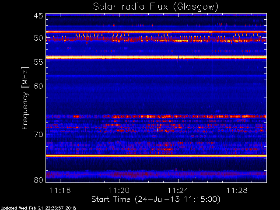The height and width of the screenshot is (210, 280).
Task: Click the "Updated Wed Feb 21 22:36:57 2018" text
Action: pos(38,208)
